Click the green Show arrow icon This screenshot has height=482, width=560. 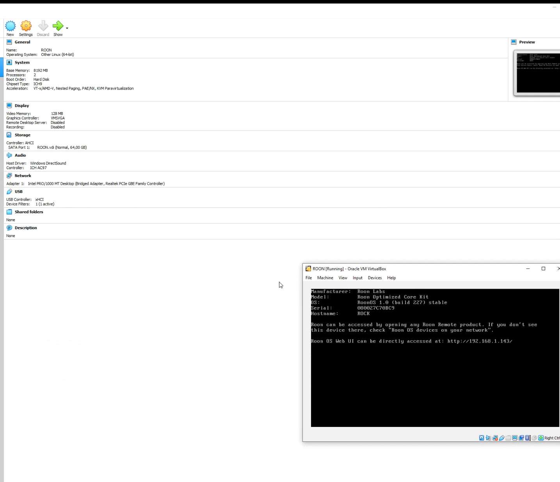pyautogui.click(x=58, y=26)
